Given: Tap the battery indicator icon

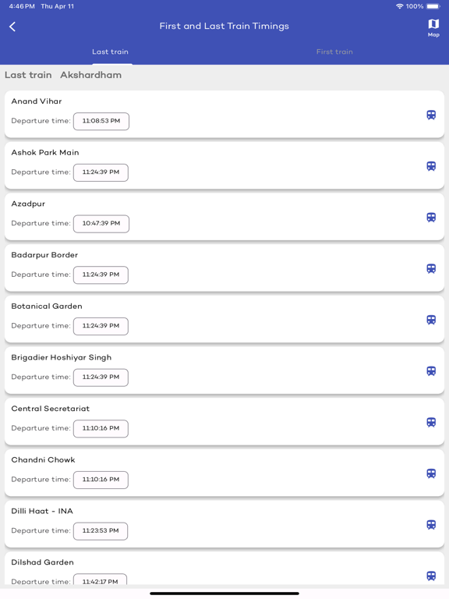Looking at the screenshot, I should click(x=433, y=6).
